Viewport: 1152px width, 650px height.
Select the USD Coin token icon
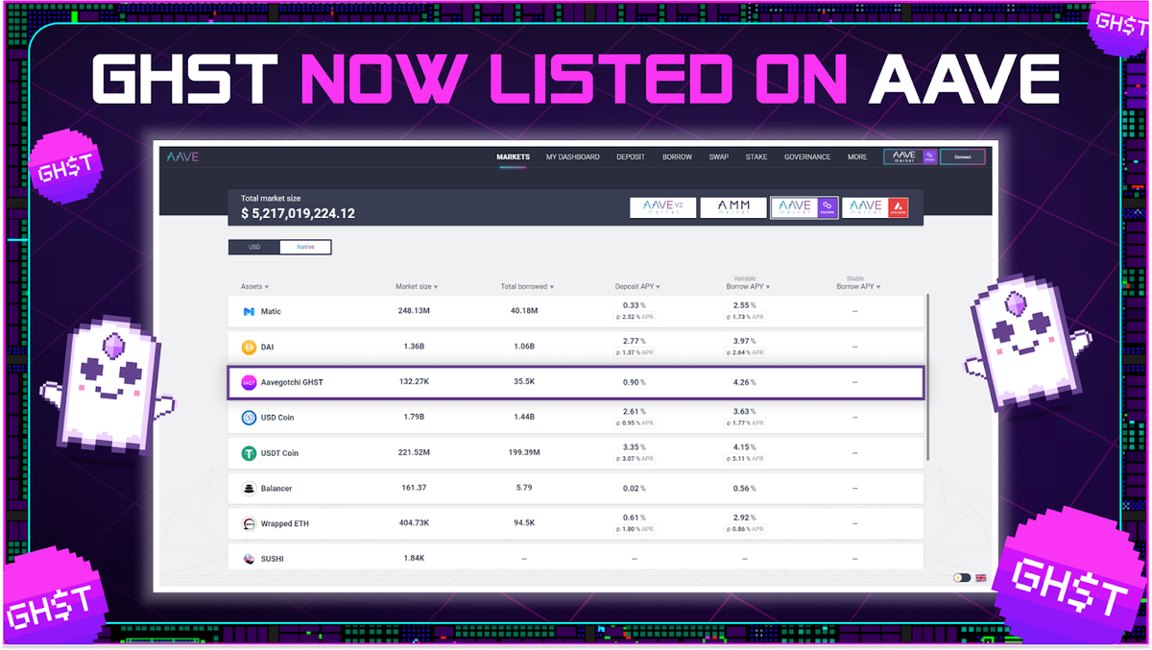point(248,417)
